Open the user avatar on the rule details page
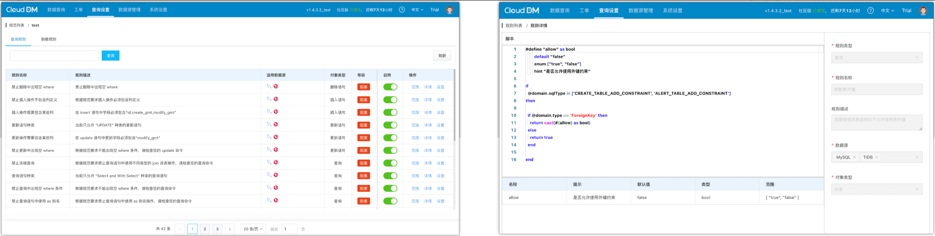The height and width of the screenshot is (236, 935). [923, 10]
